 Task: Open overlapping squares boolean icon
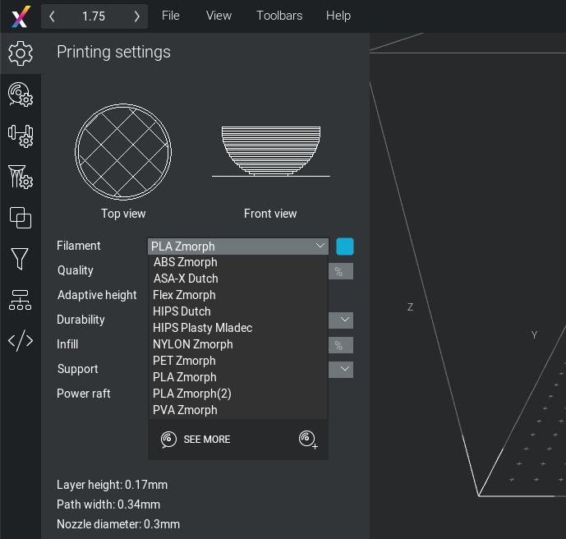pos(21,218)
